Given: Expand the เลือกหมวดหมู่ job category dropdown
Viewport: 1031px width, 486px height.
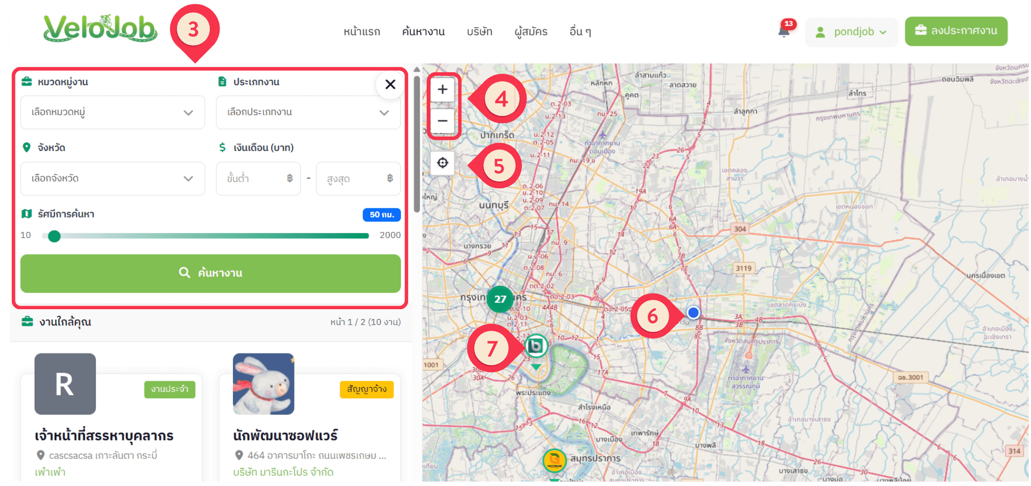Looking at the screenshot, I should [x=112, y=112].
